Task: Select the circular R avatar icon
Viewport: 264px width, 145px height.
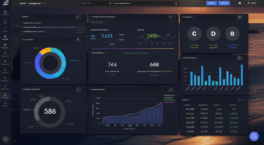Action: [x=232, y=34]
